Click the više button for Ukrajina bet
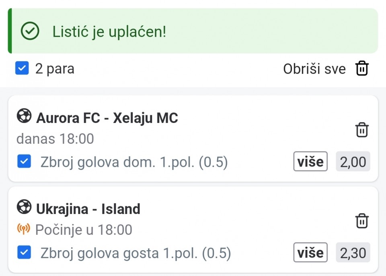The width and height of the screenshot is (386, 276). point(310,253)
